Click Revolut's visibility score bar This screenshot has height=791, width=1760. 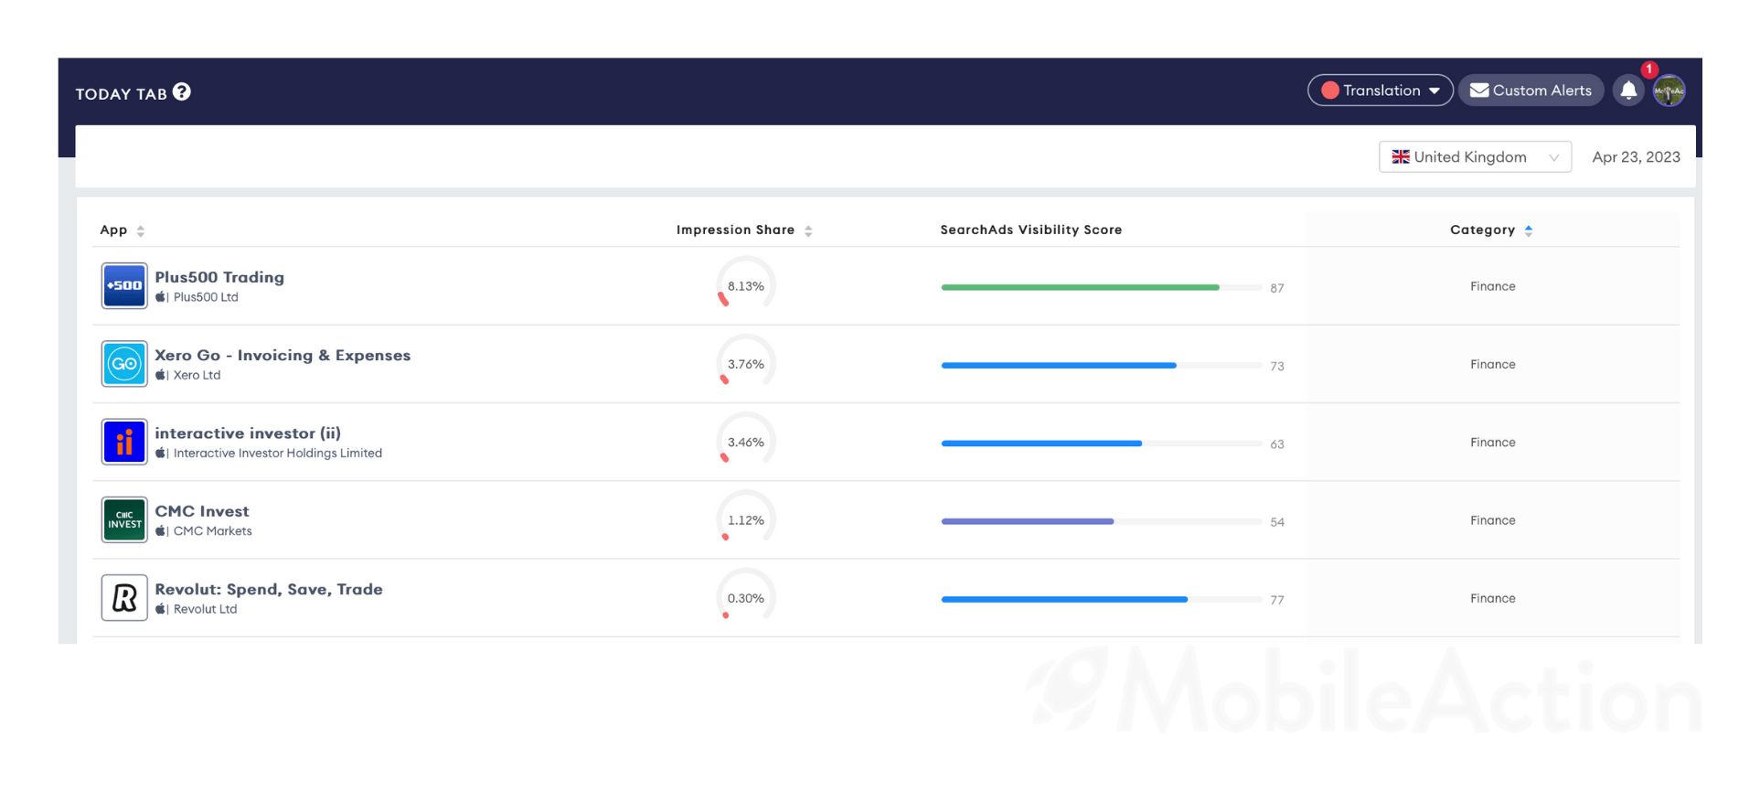pyautogui.click(x=1064, y=600)
